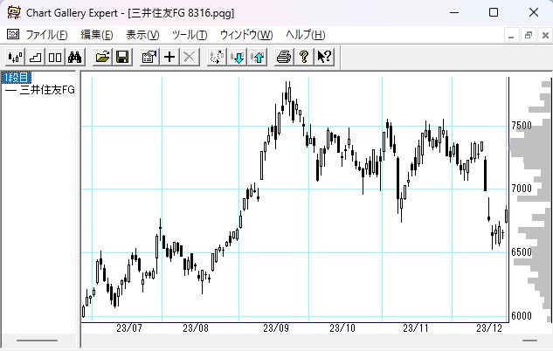The width and height of the screenshot is (553, 351).
Task: Click the binoculars search icon
Action: pos(74,57)
